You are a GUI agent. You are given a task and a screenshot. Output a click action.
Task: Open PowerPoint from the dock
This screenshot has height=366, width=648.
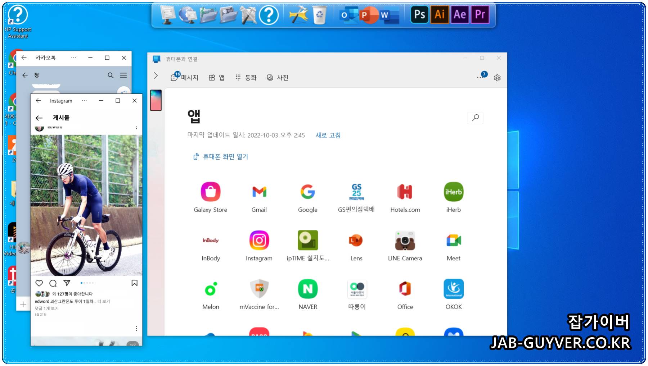click(369, 15)
